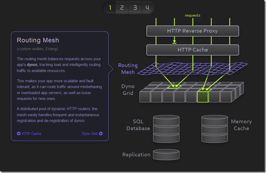Click the highlighted green dyno cube

pyautogui.click(x=203, y=96)
